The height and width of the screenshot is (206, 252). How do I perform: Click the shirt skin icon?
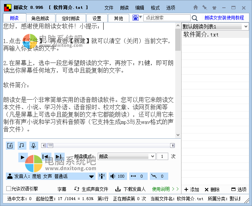[x=214, y=7]
